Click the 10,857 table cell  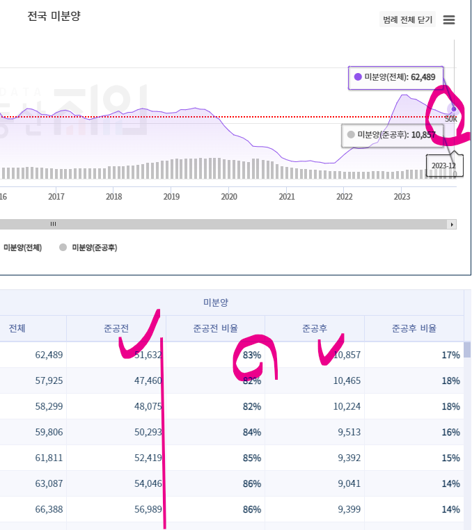347,355
